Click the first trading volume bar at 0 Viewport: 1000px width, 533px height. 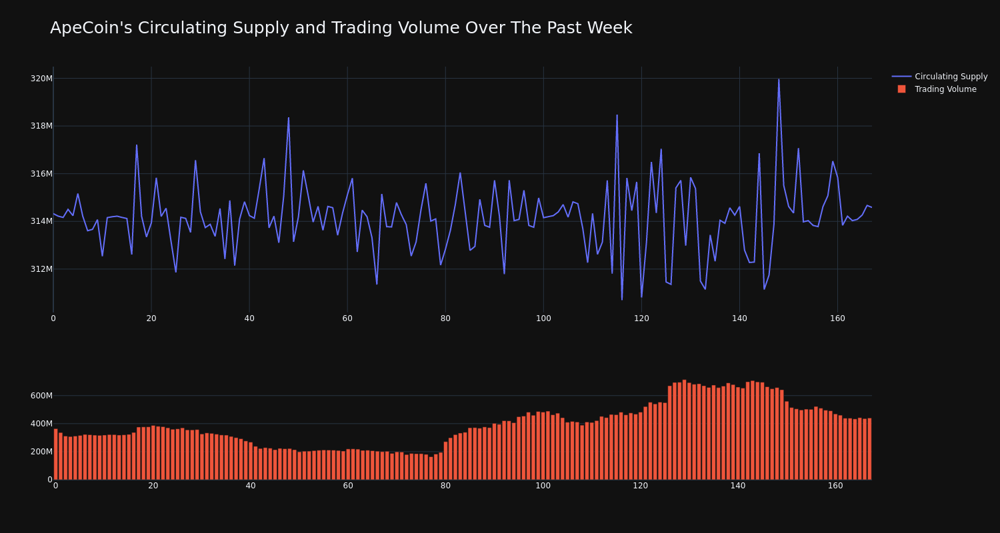pos(55,454)
